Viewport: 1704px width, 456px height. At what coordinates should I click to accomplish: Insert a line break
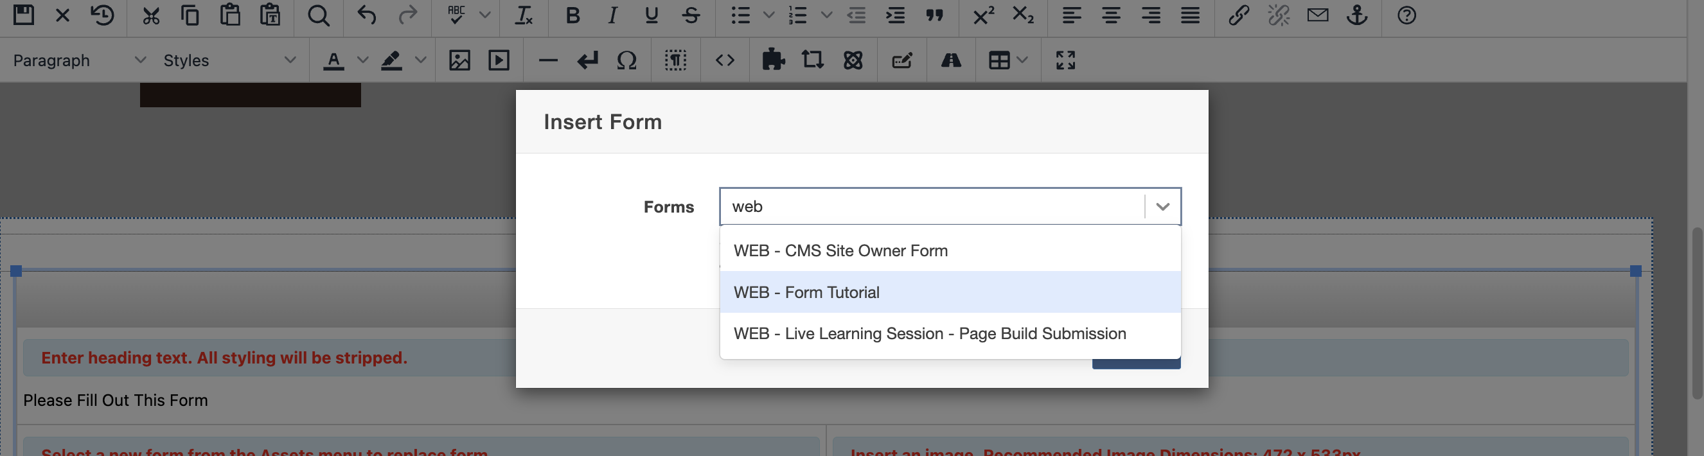[587, 60]
